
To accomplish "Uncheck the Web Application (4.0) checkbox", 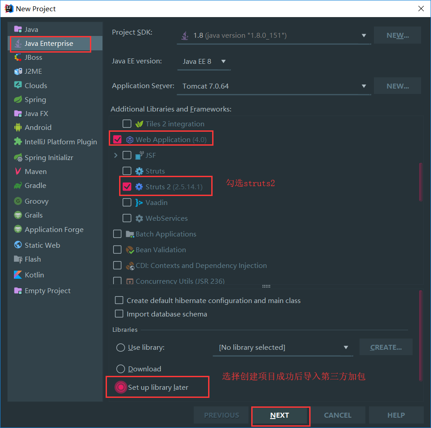I will (117, 139).
